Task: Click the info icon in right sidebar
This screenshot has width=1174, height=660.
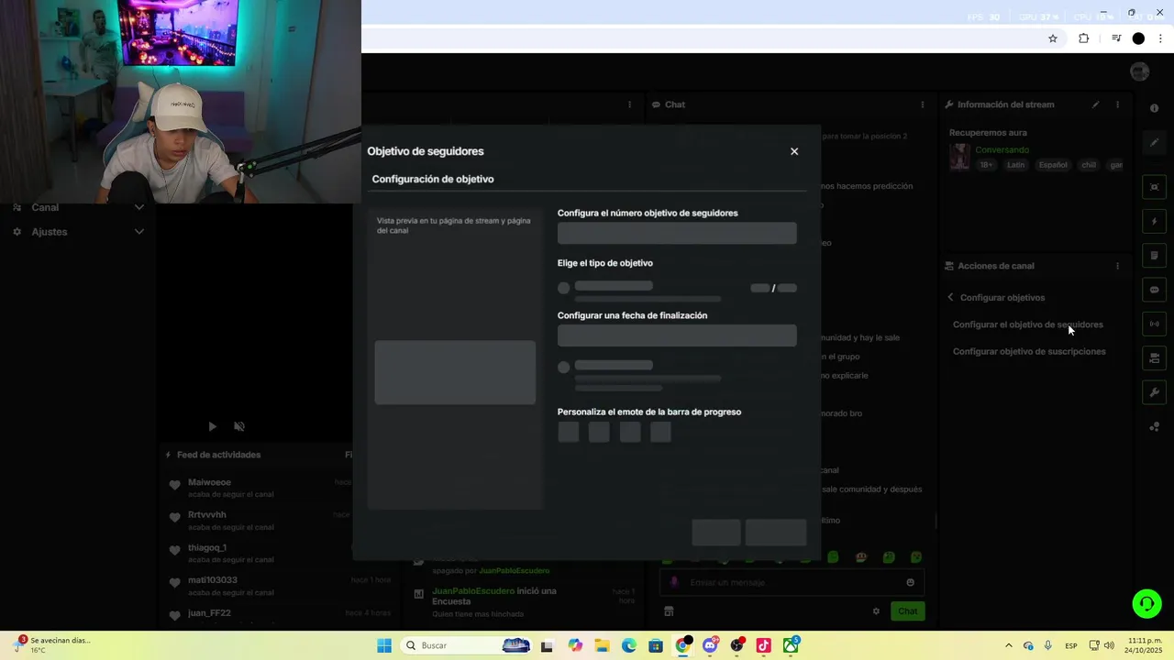Action: (1154, 108)
